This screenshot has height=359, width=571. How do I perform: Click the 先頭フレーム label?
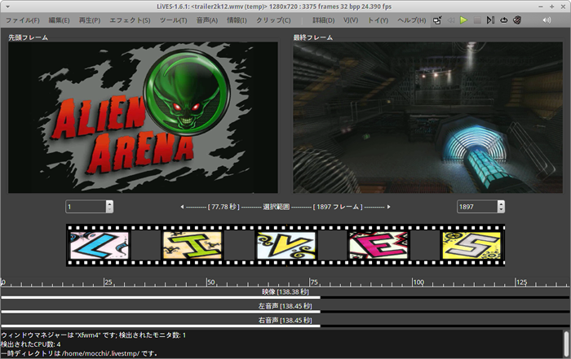coord(29,37)
